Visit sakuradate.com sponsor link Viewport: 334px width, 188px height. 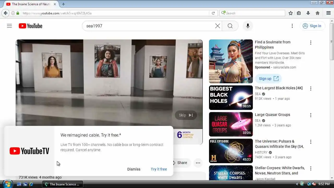coord(285,67)
